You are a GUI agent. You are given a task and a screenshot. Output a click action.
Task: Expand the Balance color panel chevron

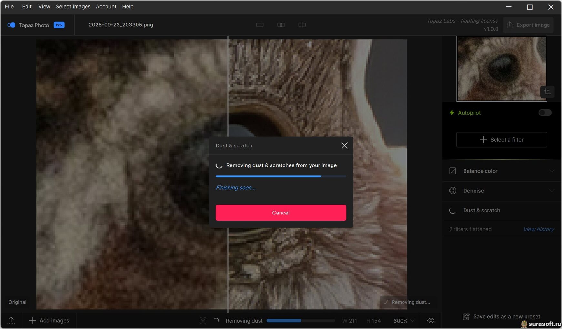(551, 171)
